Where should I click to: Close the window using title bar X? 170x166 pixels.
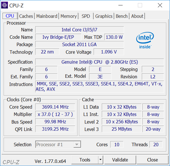click(x=160, y=5)
